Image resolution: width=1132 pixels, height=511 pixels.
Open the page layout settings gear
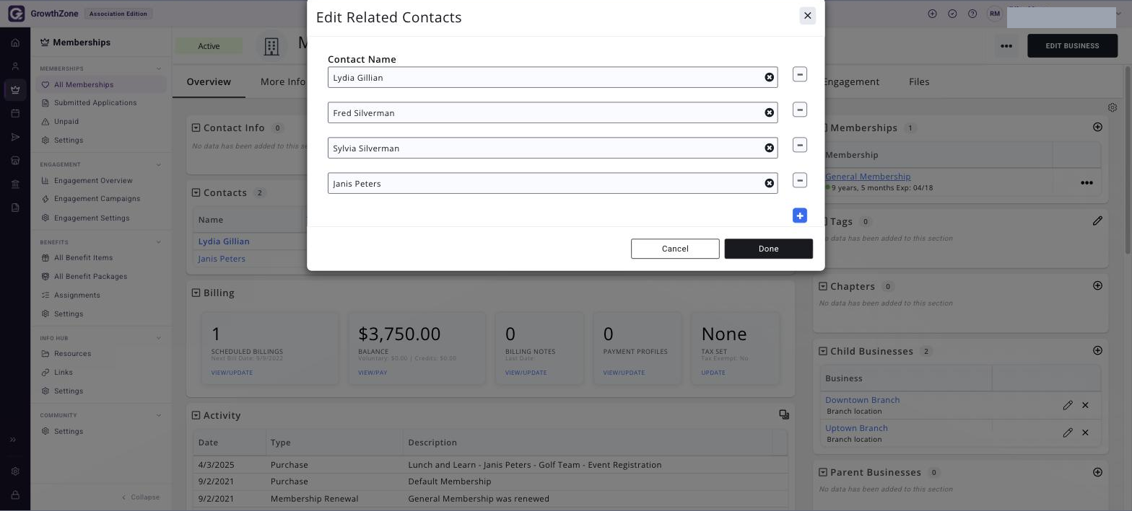1113,107
